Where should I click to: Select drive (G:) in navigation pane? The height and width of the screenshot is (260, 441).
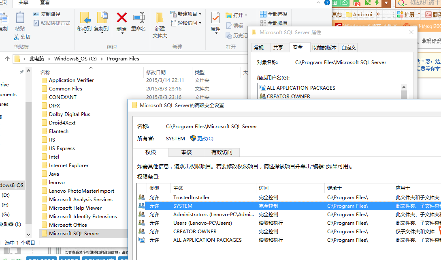5,215
